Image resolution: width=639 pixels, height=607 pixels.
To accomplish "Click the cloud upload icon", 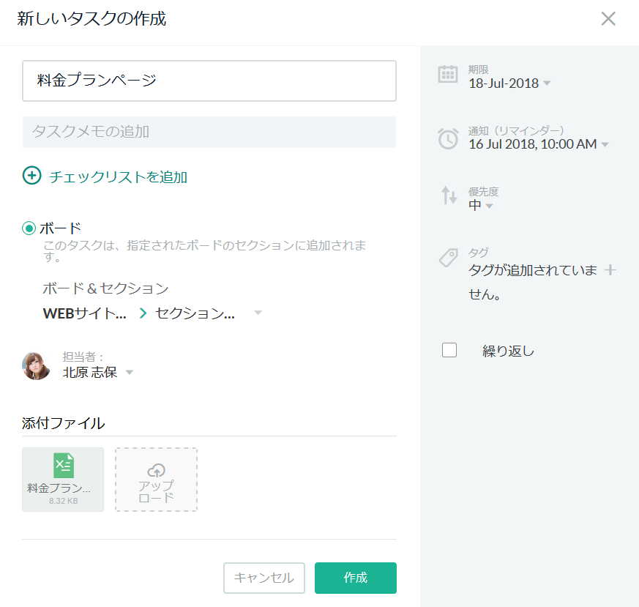I will [x=156, y=470].
